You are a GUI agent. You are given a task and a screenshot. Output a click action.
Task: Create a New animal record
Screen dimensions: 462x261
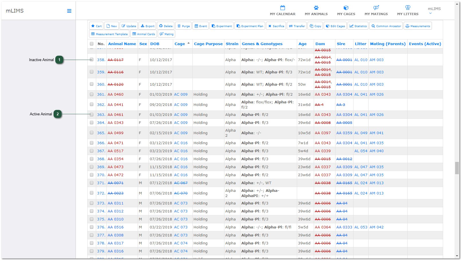(112, 26)
